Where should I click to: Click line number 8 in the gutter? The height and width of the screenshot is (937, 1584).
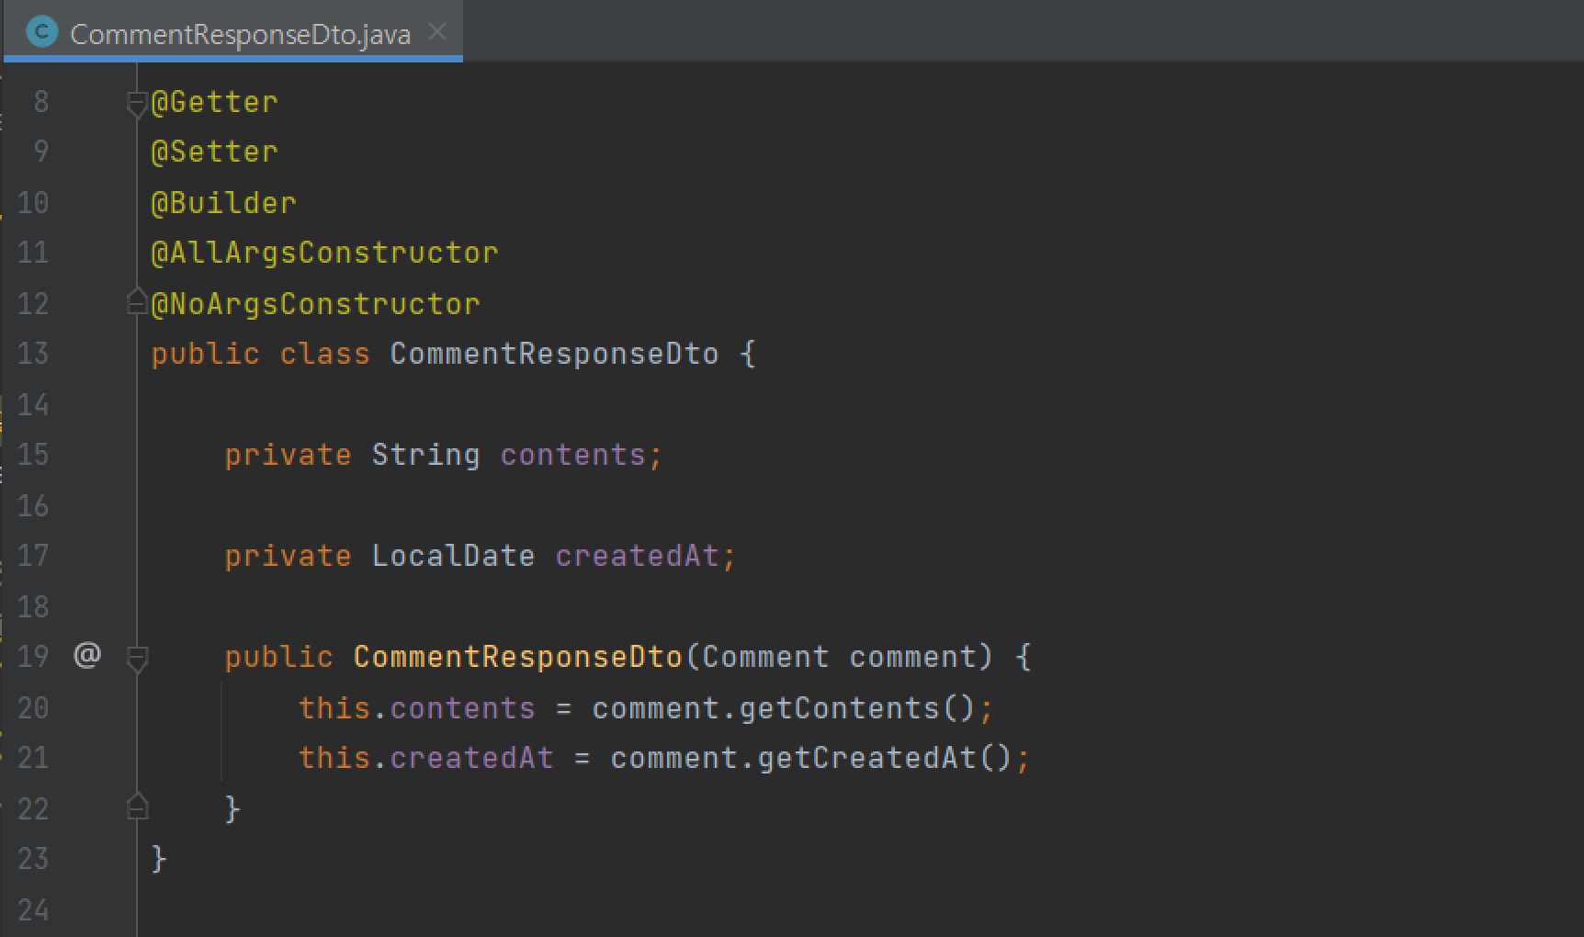[40, 102]
